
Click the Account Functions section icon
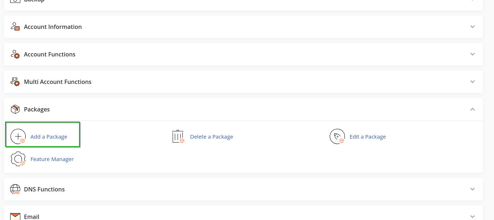[15, 54]
